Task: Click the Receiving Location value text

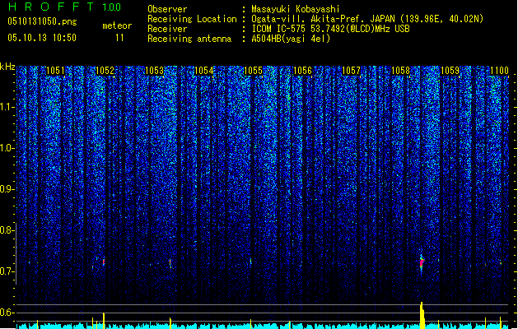Action: 367,19
